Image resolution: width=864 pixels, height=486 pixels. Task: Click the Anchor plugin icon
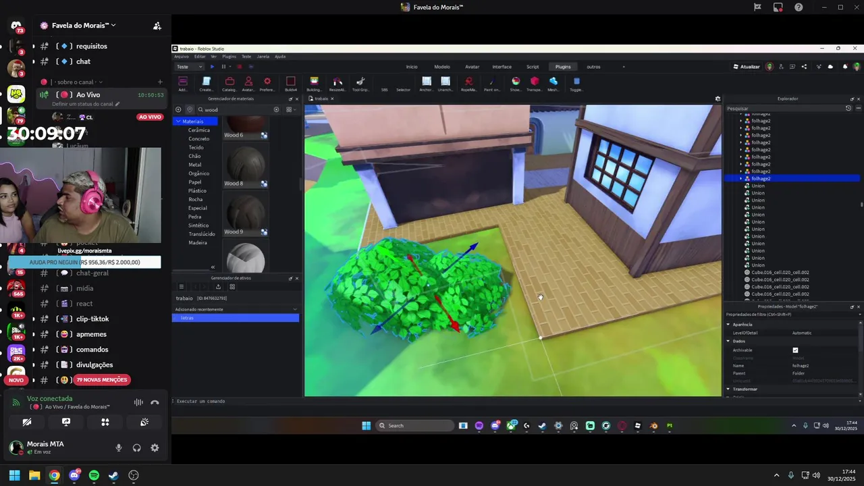pos(427,84)
